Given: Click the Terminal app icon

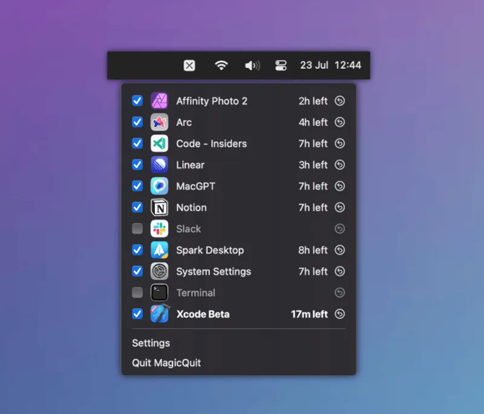Looking at the screenshot, I should [x=159, y=293].
